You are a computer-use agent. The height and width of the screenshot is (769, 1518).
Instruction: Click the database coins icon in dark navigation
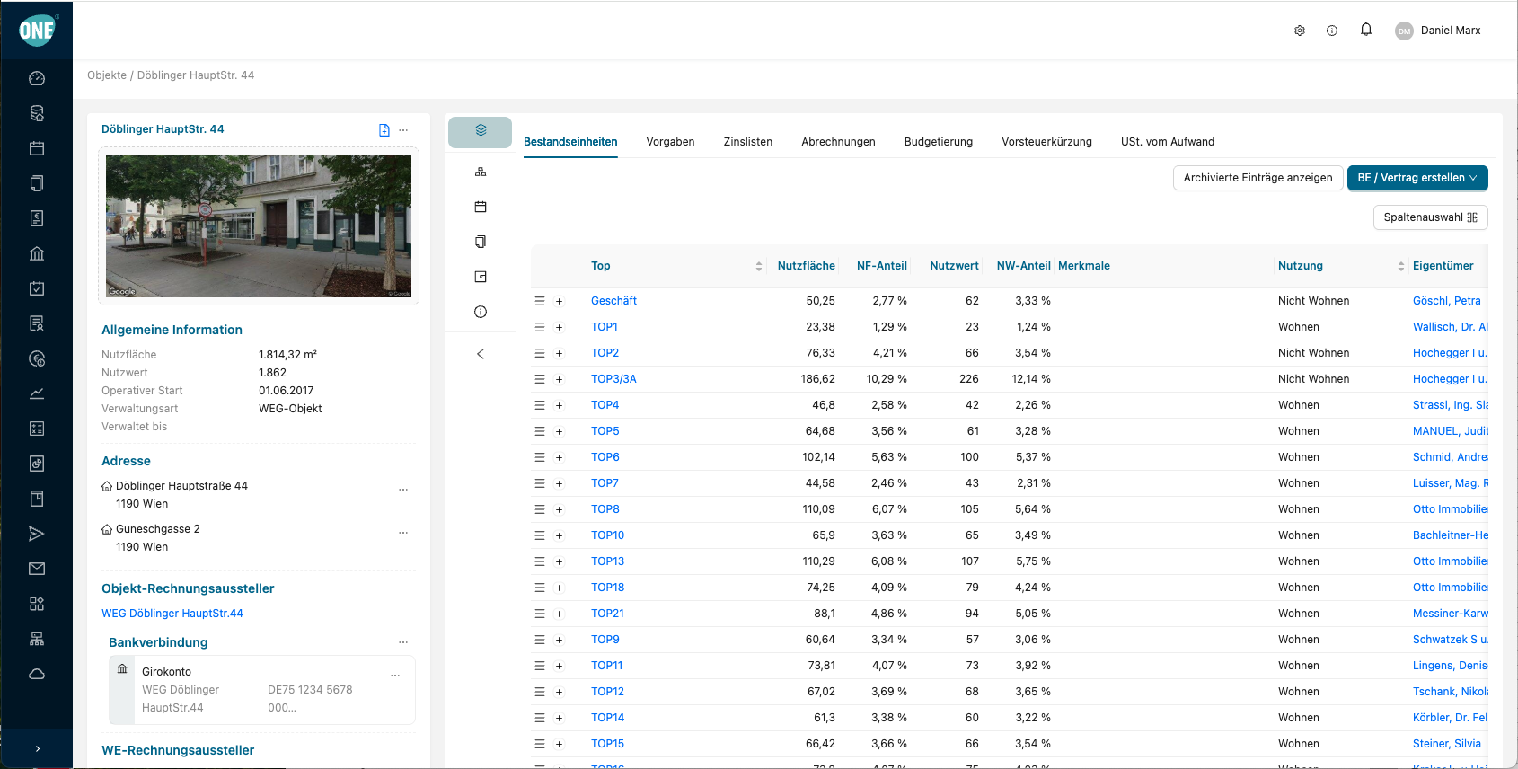(x=37, y=113)
